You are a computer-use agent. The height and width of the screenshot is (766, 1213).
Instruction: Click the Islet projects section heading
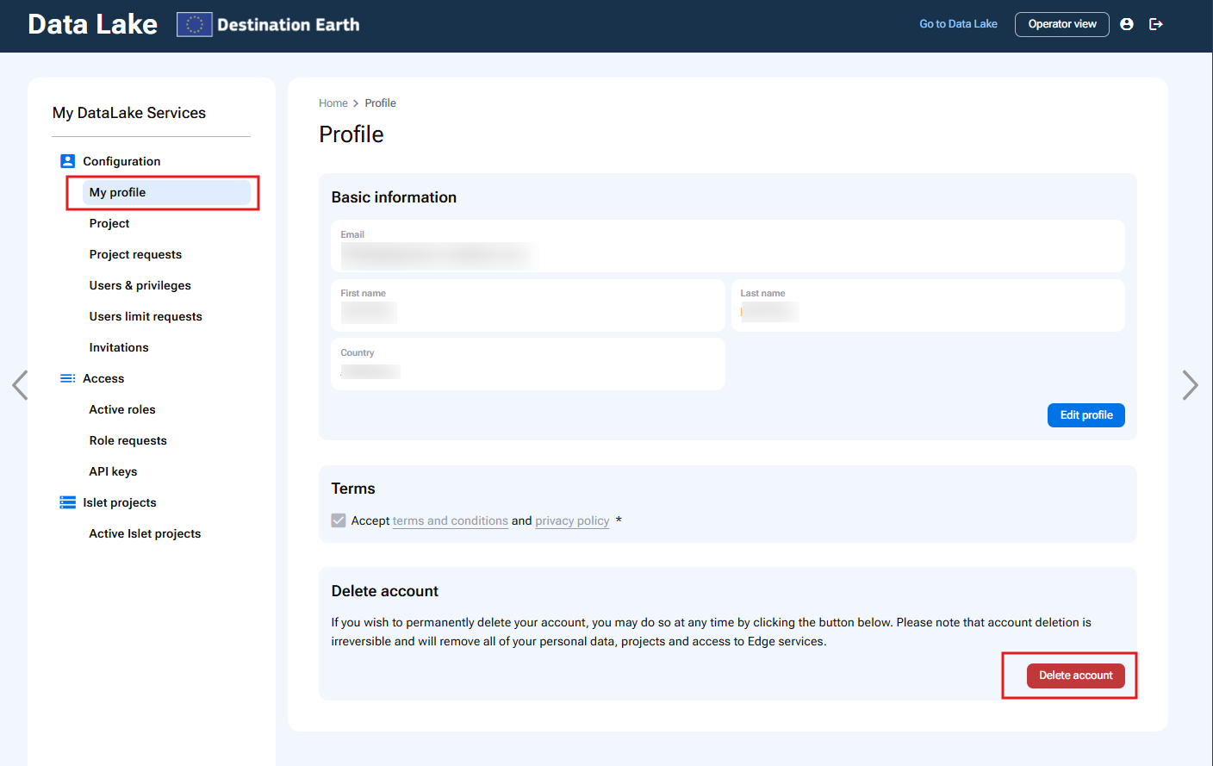(120, 502)
